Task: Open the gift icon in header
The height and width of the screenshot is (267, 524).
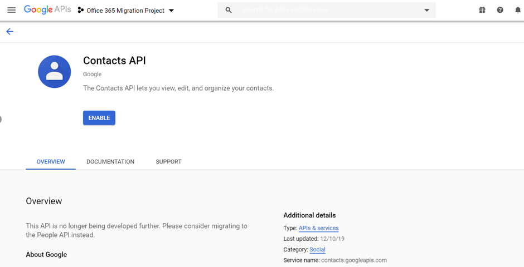Action: (x=482, y=10)
